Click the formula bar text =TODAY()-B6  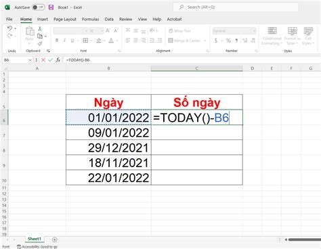tap(78, 60)
